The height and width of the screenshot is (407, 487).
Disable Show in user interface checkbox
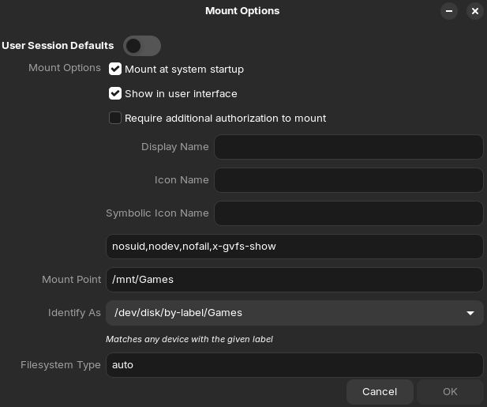pyautogui.click(x=115, y=94)
